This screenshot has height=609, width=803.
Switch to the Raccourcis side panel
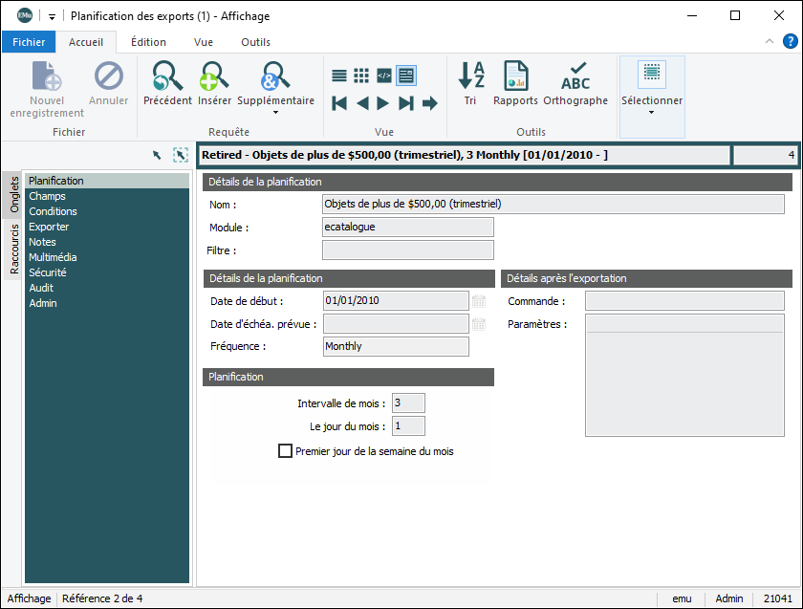(14, 250)
